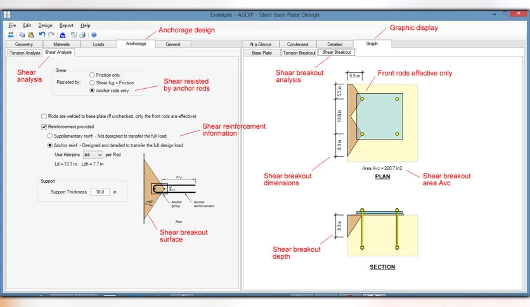The height and width of the screenshot is (307, 530).
Task: Switch to the General tab
Action: click(x=173, y=44)
